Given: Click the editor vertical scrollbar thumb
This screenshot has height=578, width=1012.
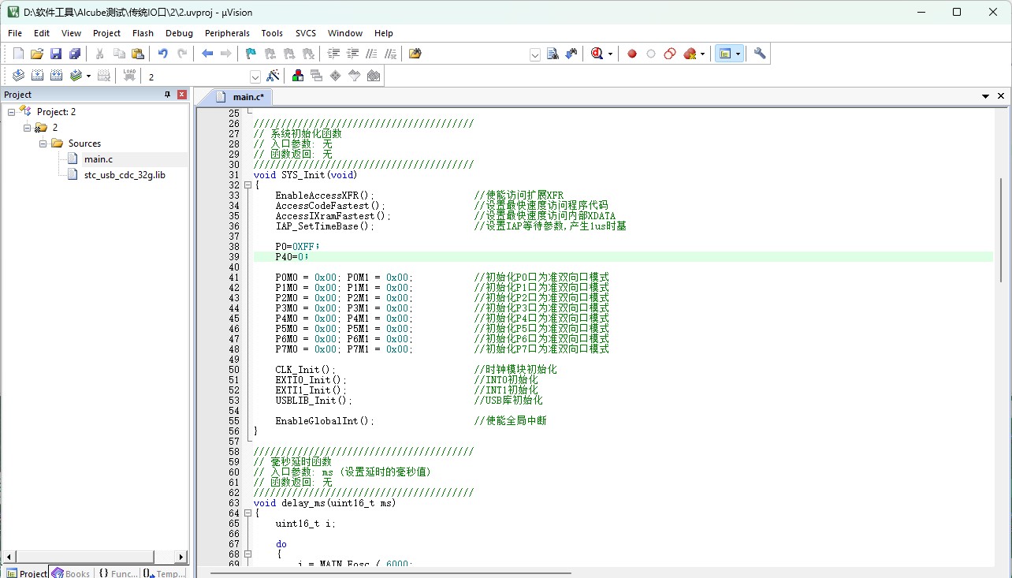Looking at the screenshot, I should click(1002, 229).
